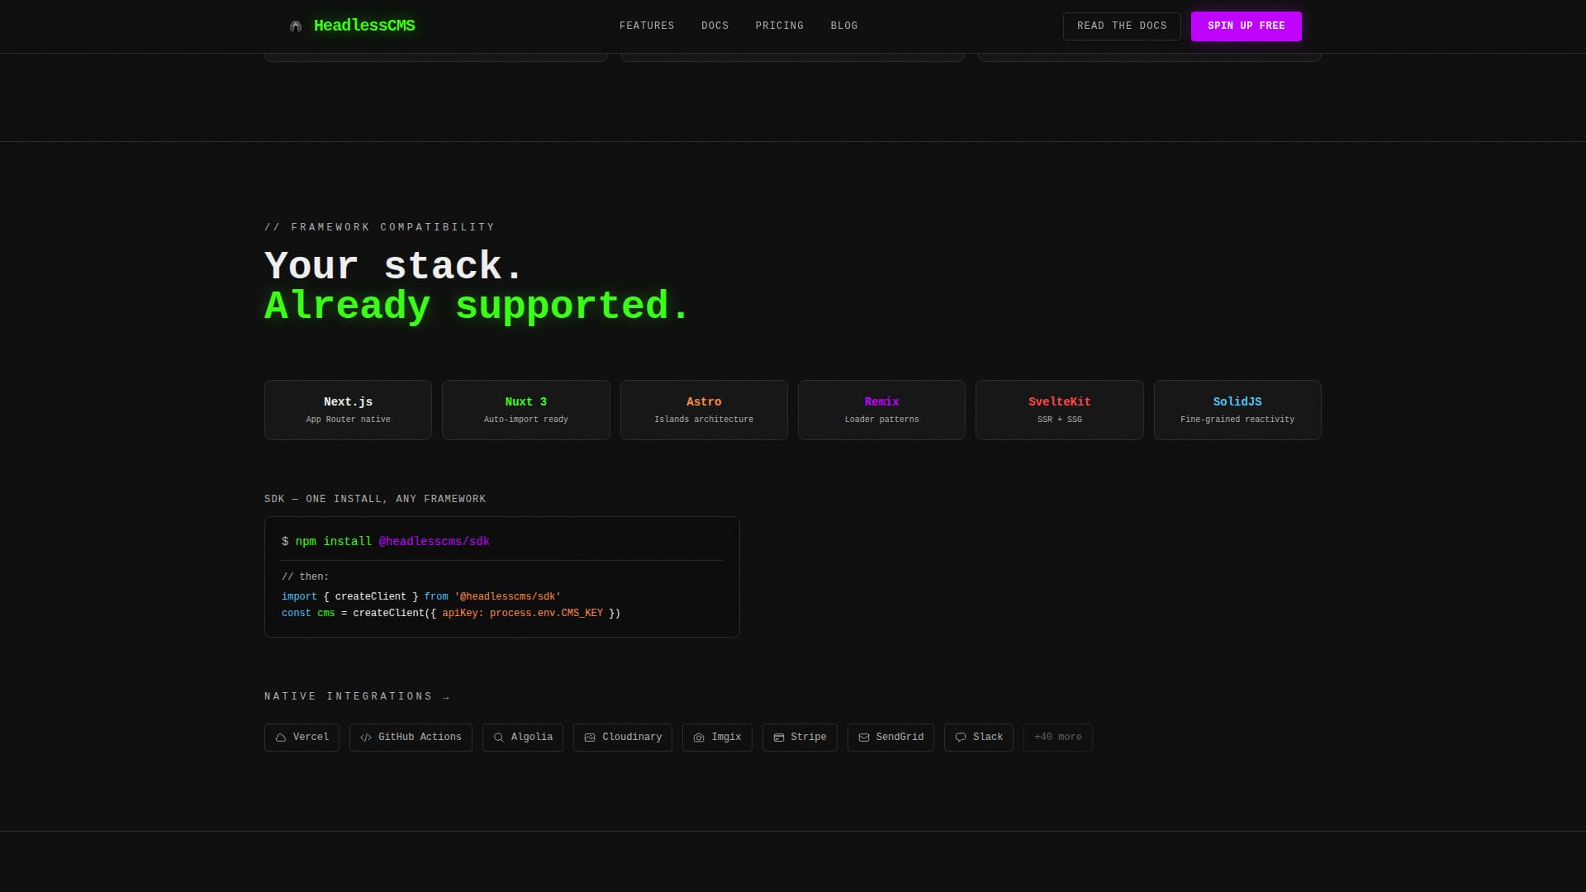The height and width of the screenshot is (892, 1586).
Task: Select the SolidJS framework card
Action: [x=1237, y=410]
